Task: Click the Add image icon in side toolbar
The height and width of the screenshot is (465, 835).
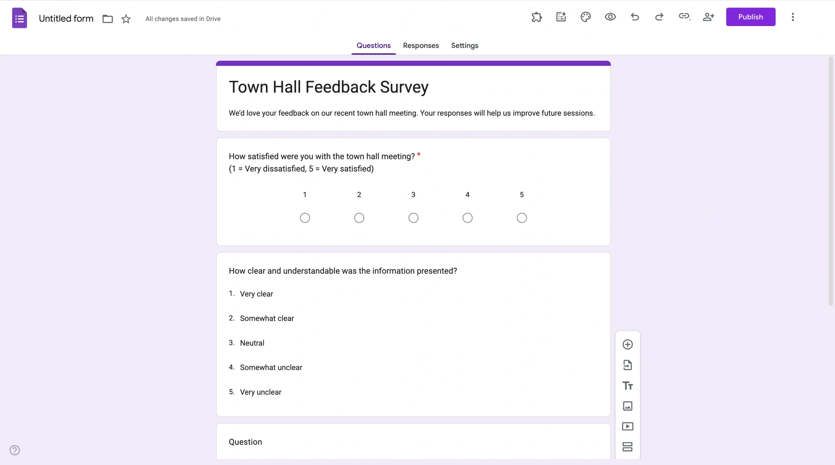Action: point(628,406)
